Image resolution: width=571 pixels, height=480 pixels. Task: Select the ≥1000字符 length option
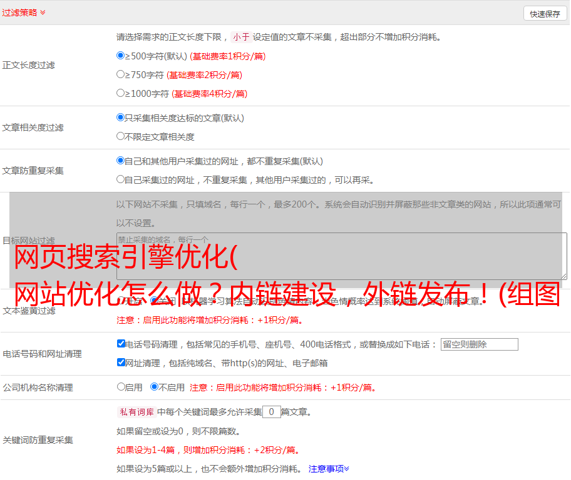pos(120,92)
